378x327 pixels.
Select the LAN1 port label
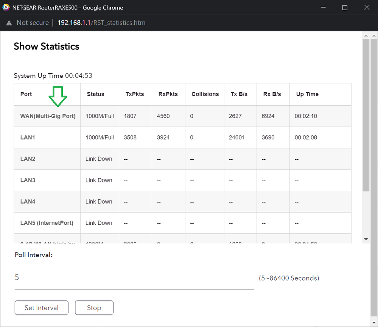point(28,137)
